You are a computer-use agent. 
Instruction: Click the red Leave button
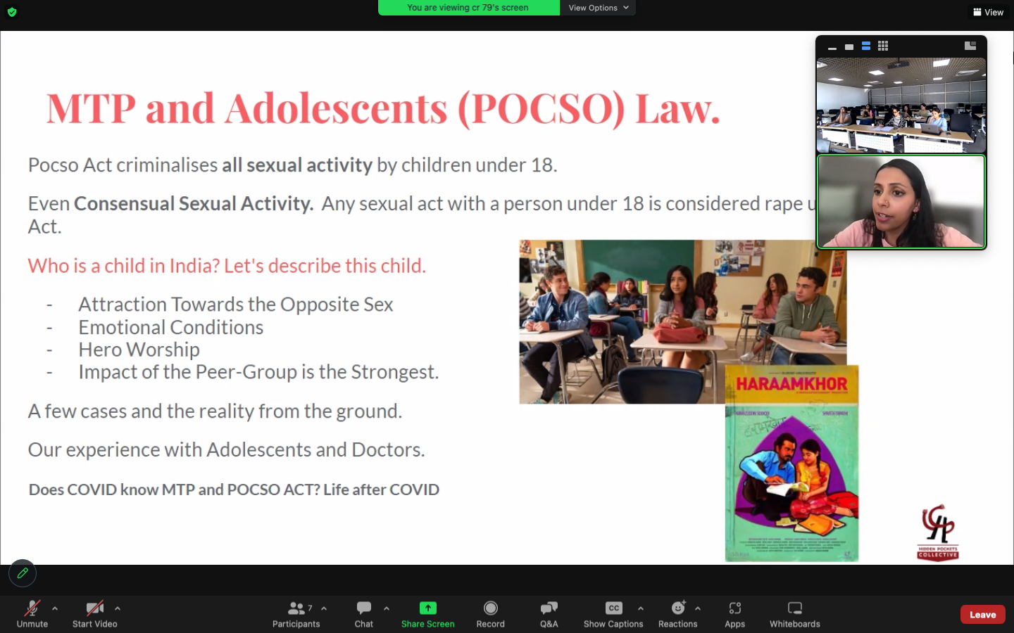click(x=982, y=614)
